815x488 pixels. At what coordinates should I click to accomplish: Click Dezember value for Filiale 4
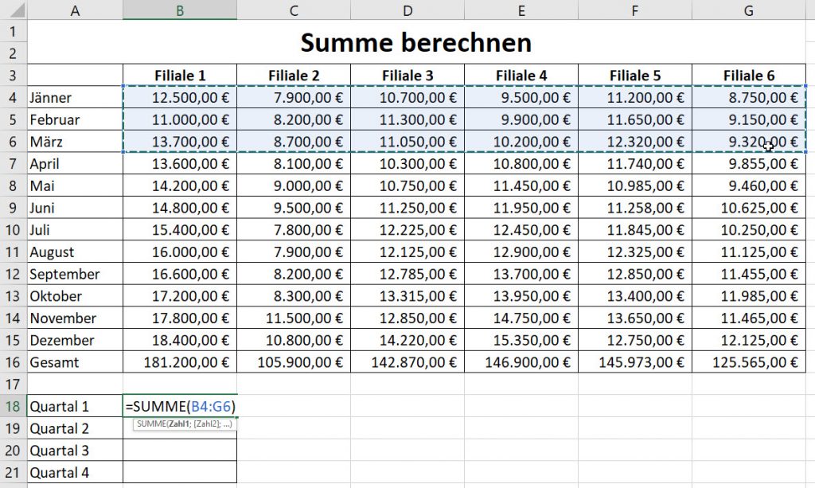(521, 340)
